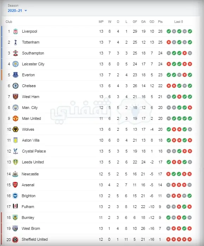Click the Man United crest icon

click(16, 118)
